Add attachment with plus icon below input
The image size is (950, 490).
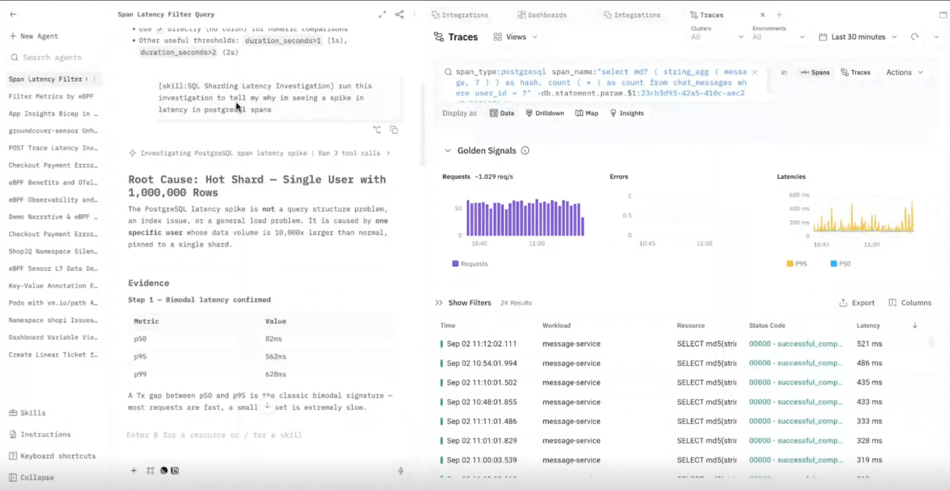(134, 470)
